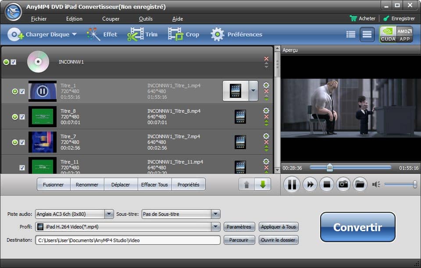Click the Renommer button
Viewport: 421px width, 268px height.
[87, 185]
